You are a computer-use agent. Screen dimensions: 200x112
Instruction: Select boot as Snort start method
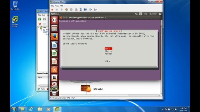point(108,49)
